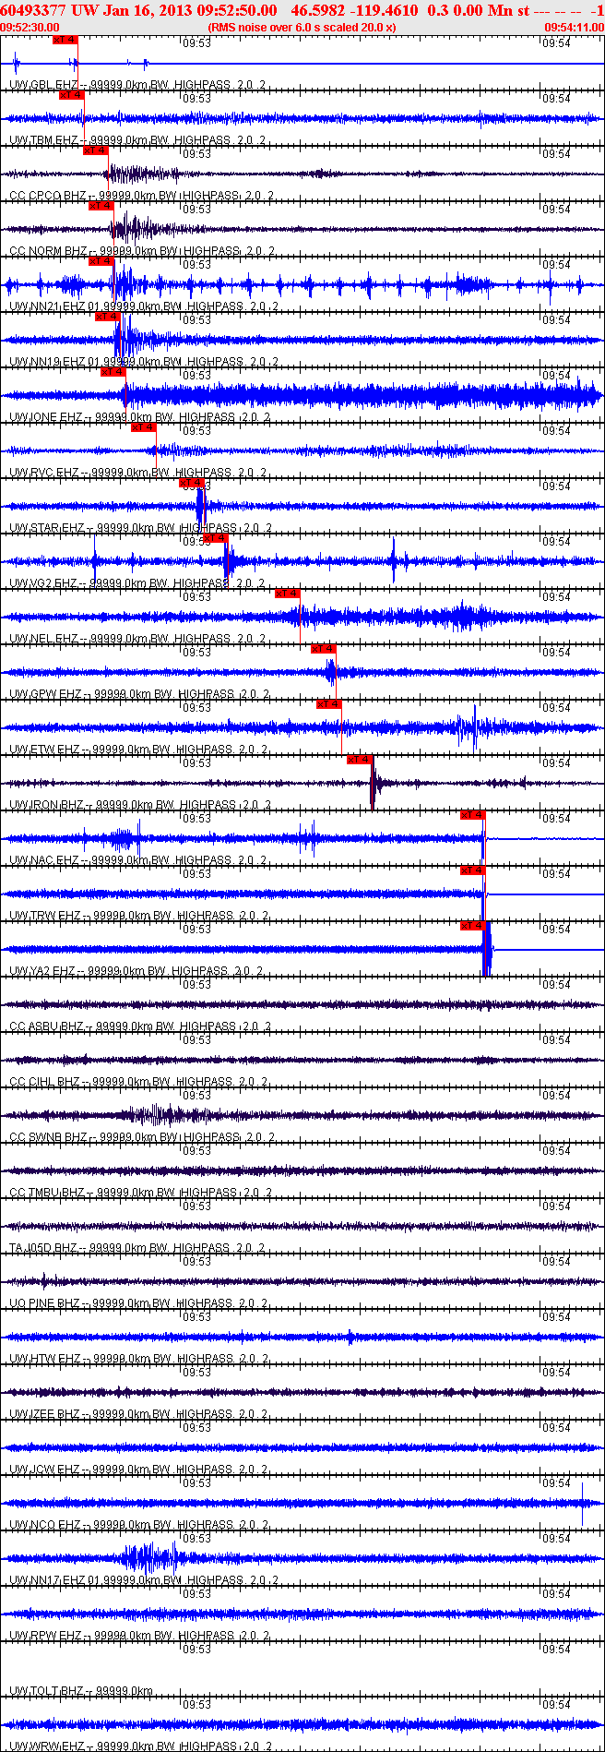Click the red pick flag on the UW.YA2 trace
The height and width of the screenshot is (1752, 605).
(x=473, y=926)
